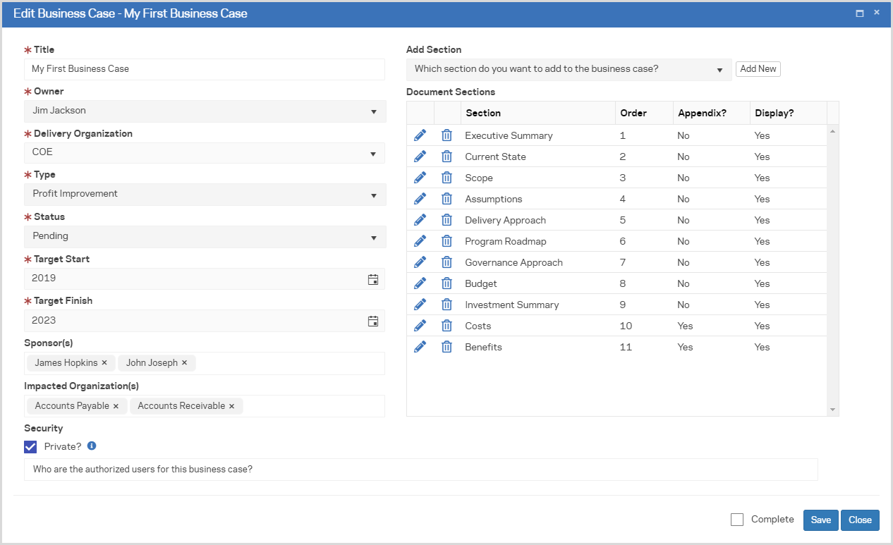Edit the Executive Summary section pencil icon
This screenshot has height=545, width=893.
(x=420, y=135)
